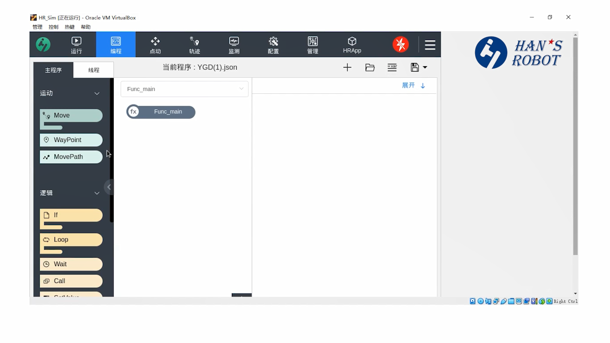Click the 当前程序 YGD(1).json title

click(200, 67)
